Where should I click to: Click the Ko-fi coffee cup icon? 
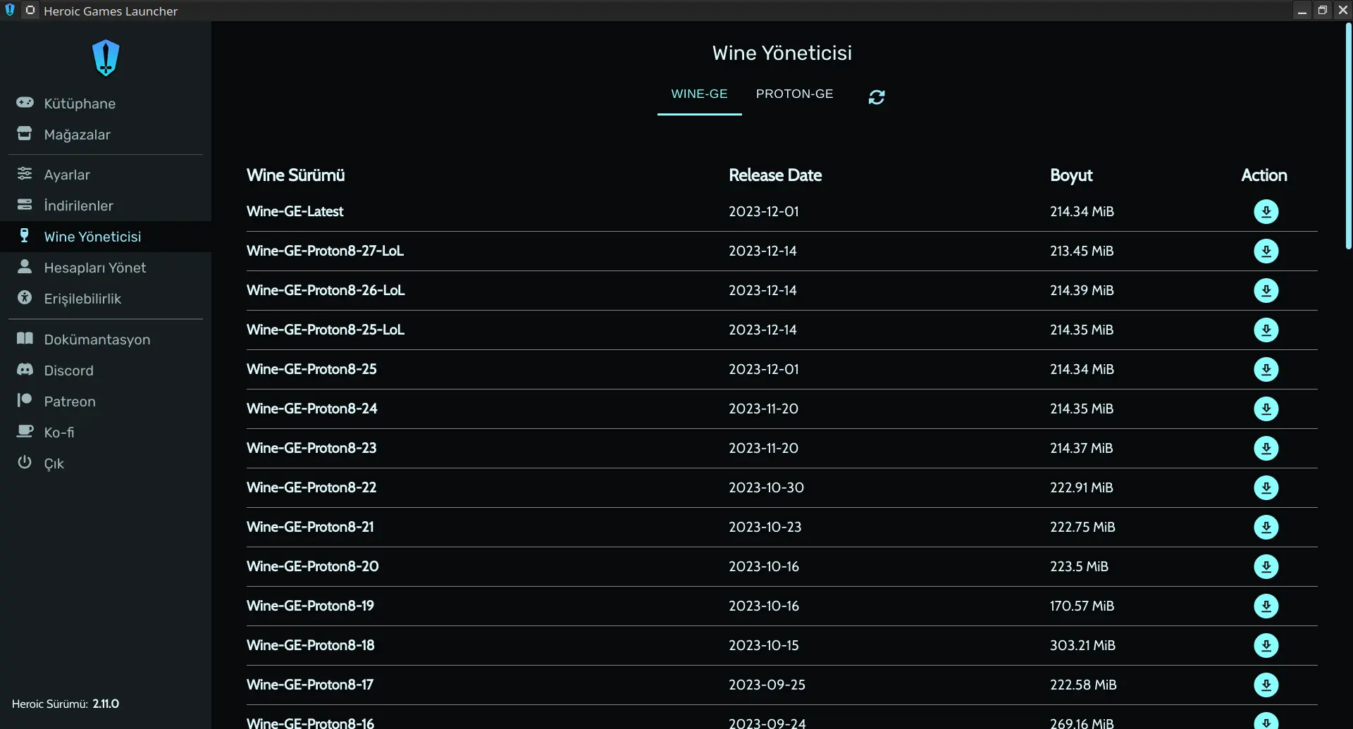click(25, 431)
